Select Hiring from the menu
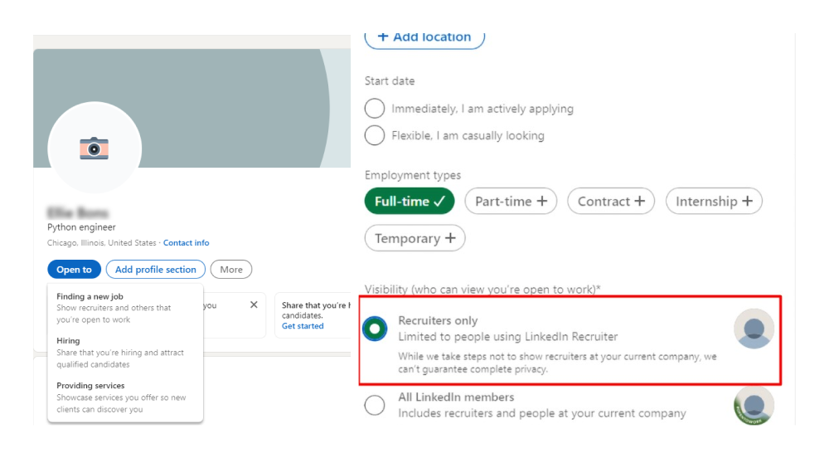The height and width of the screenshot is (458, 829). coord(68,341)
